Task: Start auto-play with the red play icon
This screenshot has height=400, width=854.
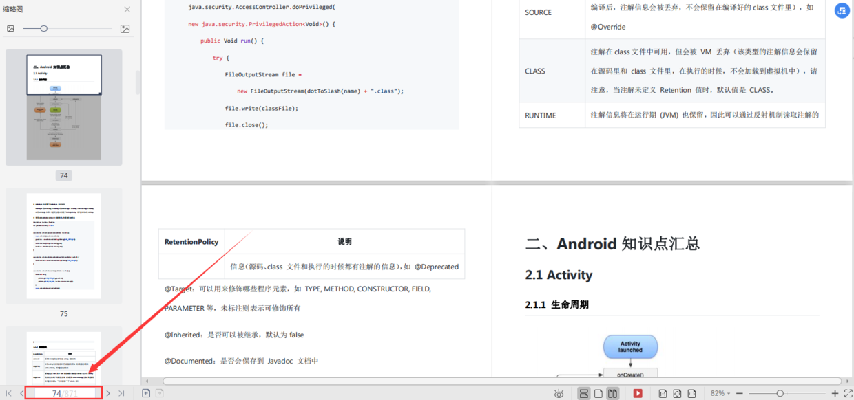Action: click(638, 393)
